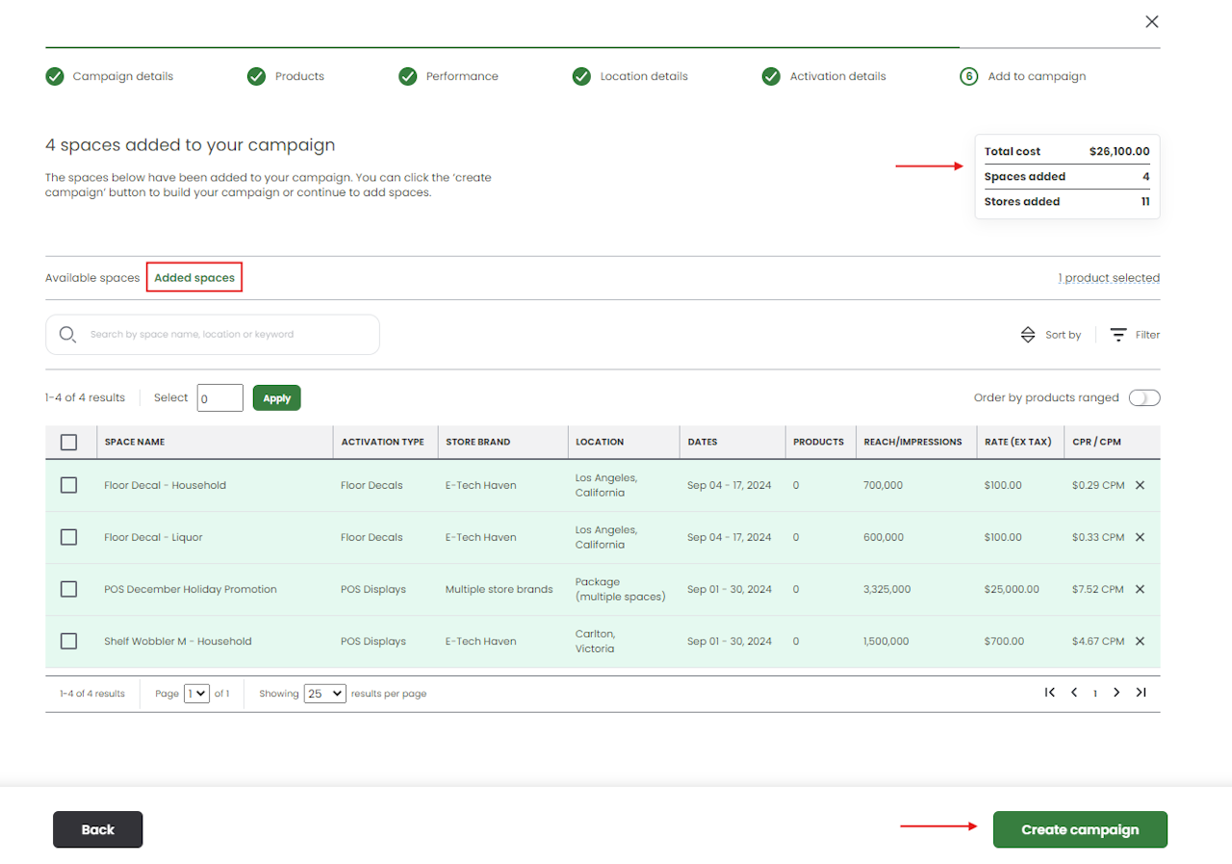Select Shelf Wobbler M - Household checkbox

point(68,642)
